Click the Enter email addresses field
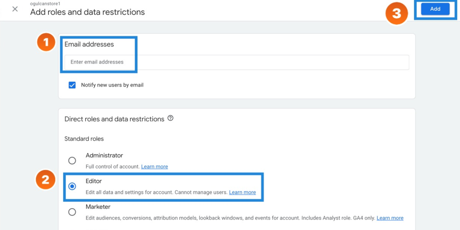The height and width of the screenshot is (230, 460). pos(237,62)
